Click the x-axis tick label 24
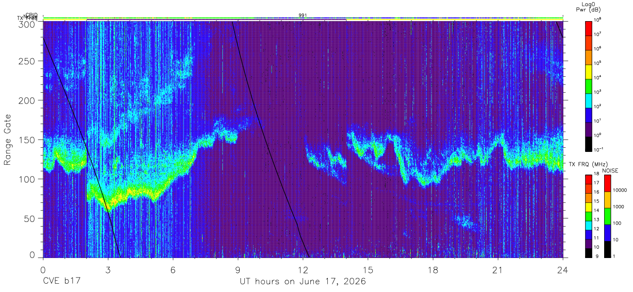The height and width of the screenshot is (292, 633). click(563, 269)
